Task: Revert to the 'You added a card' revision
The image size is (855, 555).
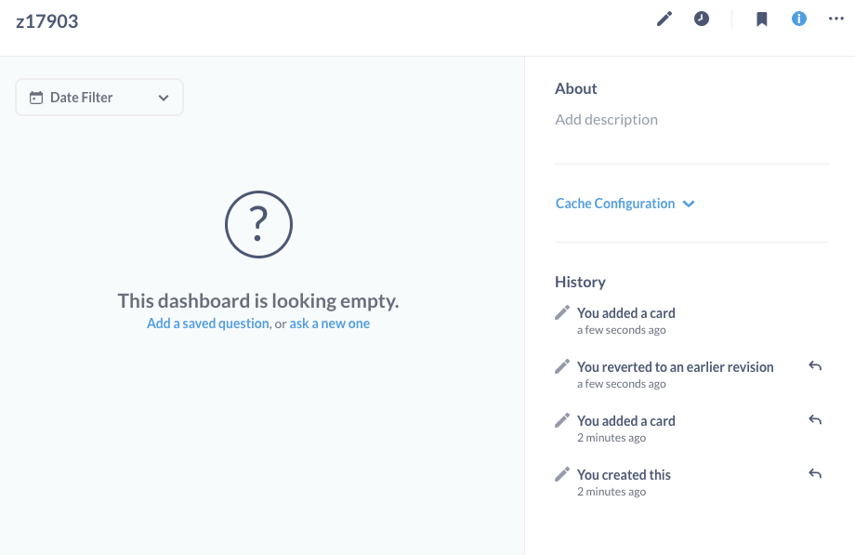Action: point(815,419)
